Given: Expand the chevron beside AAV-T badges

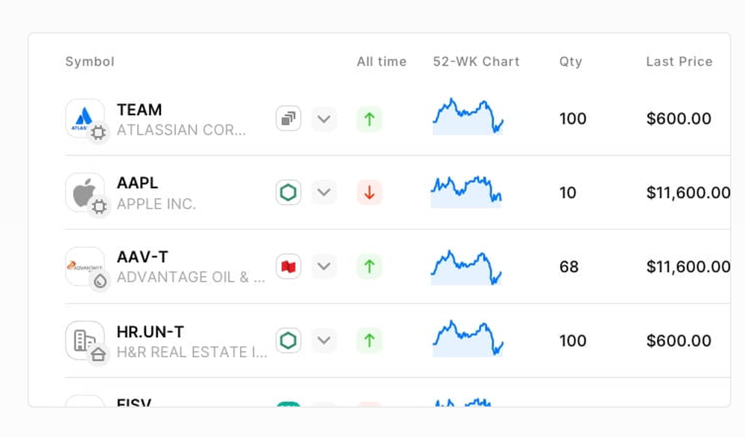Looking at the screenshot, I should click(324, 266).
